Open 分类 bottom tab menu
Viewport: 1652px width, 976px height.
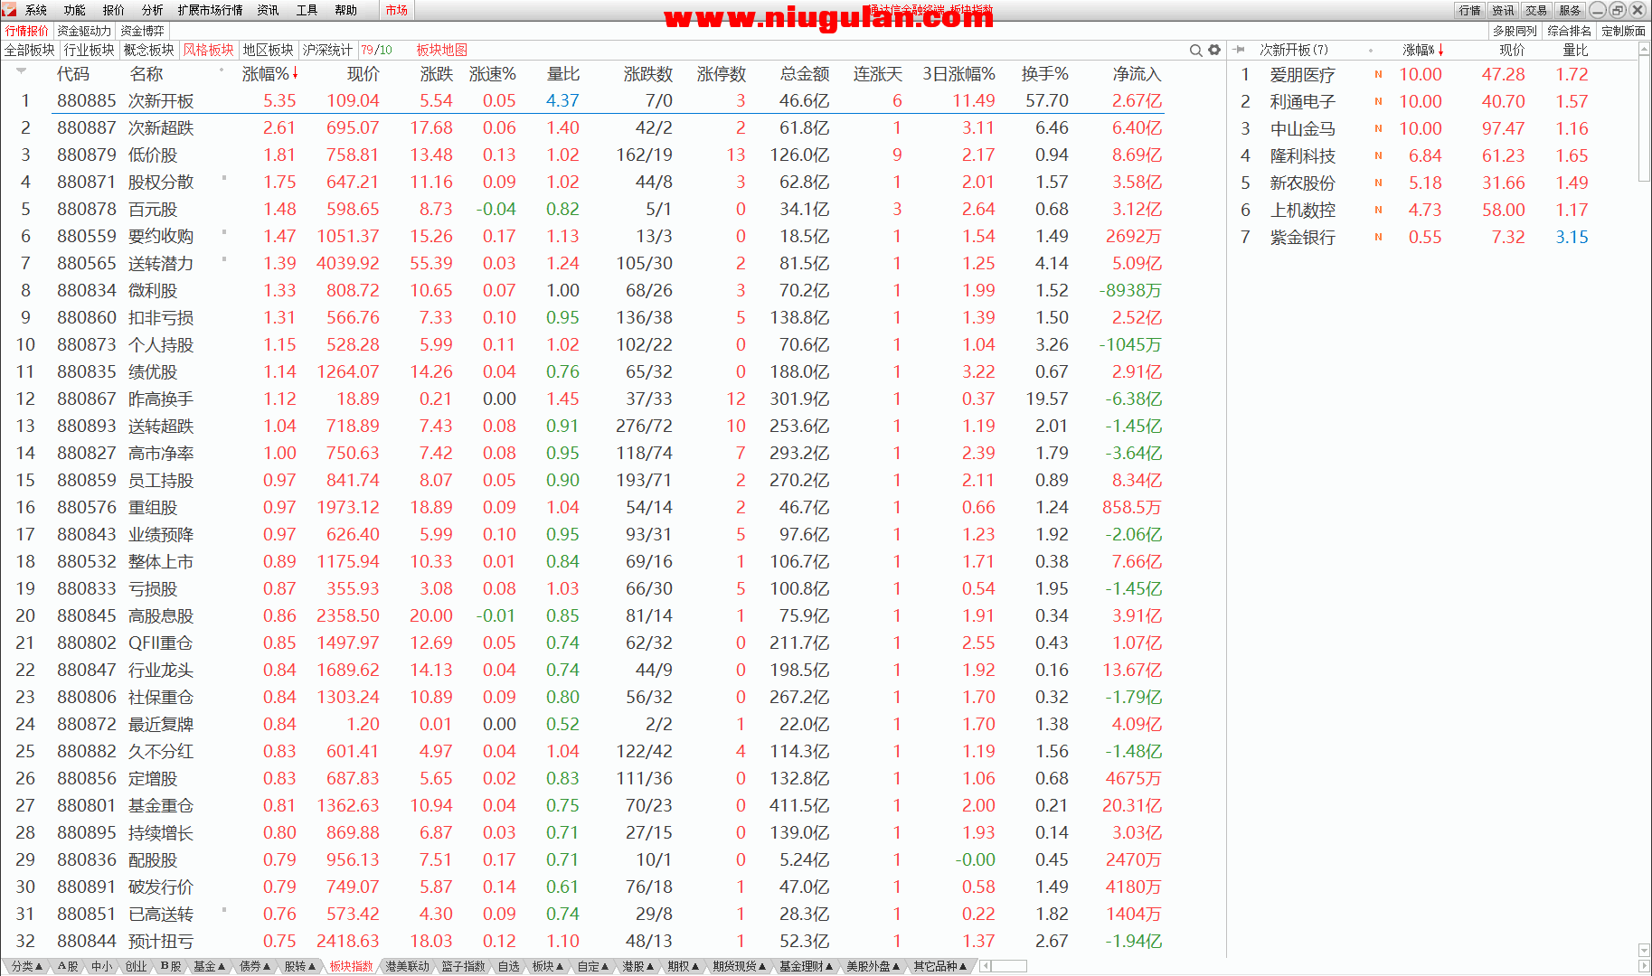tap(27, 966)
